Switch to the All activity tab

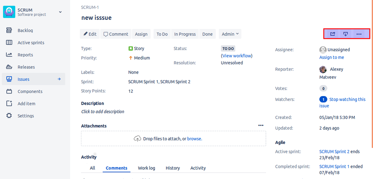coord(93,168)
